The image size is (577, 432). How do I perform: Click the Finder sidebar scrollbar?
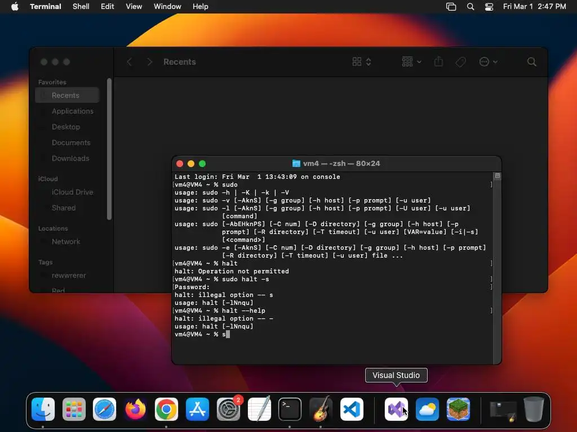pos(109,149)
